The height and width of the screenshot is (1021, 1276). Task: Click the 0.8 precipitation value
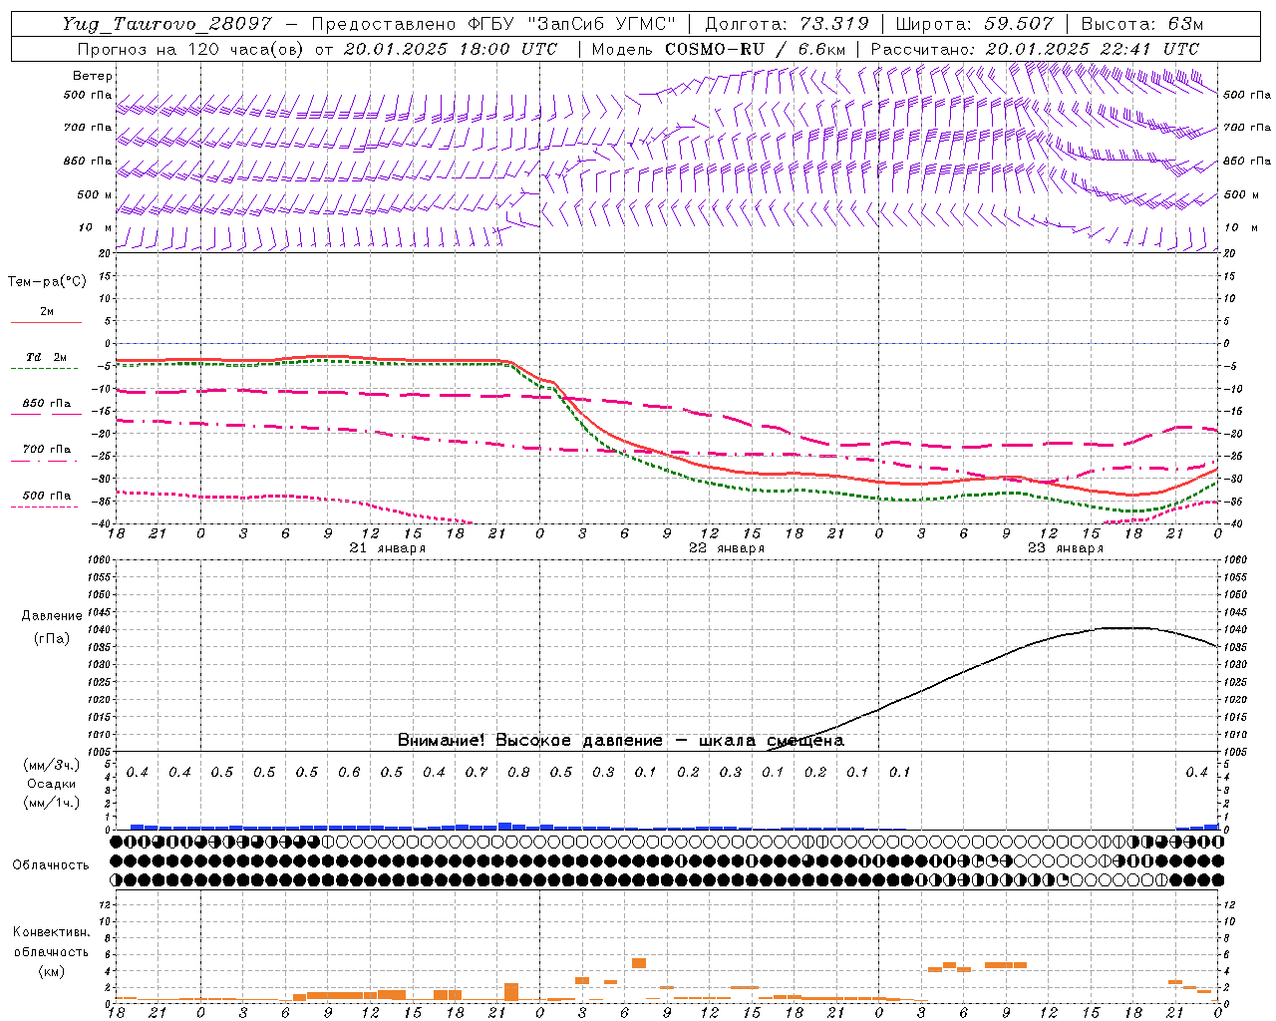click(x=518, y=773)
